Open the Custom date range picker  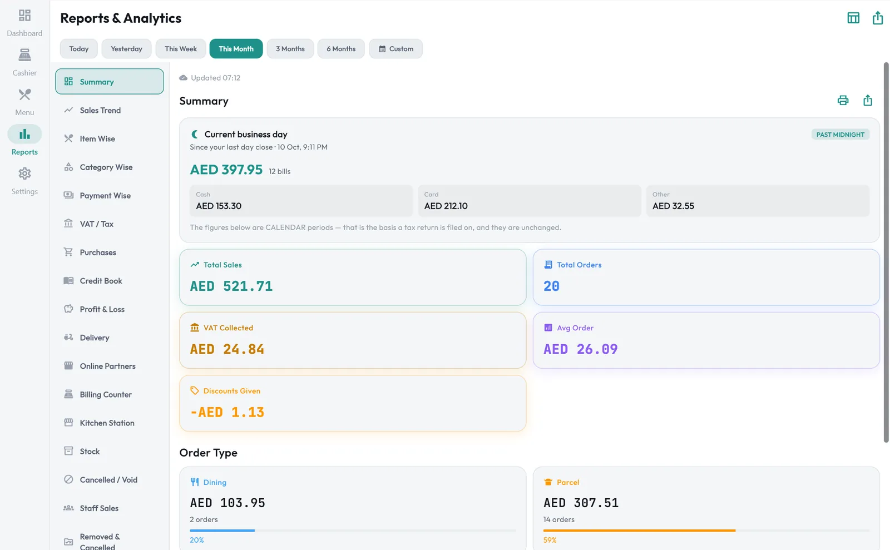tap(395, 49)
